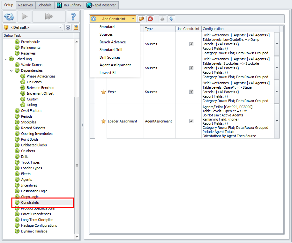The image size is (292, 243).
Task: Click the Add Constraint button
Action: coord(113,19)
